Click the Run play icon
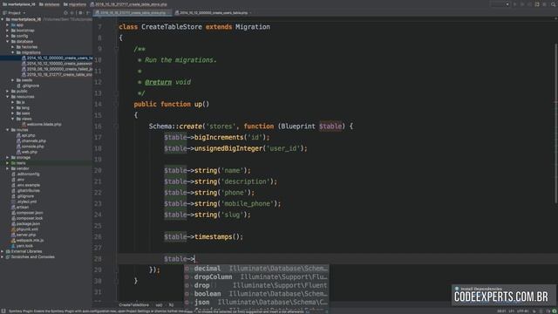Screen dimensions: 558x314 pos(515,4)
